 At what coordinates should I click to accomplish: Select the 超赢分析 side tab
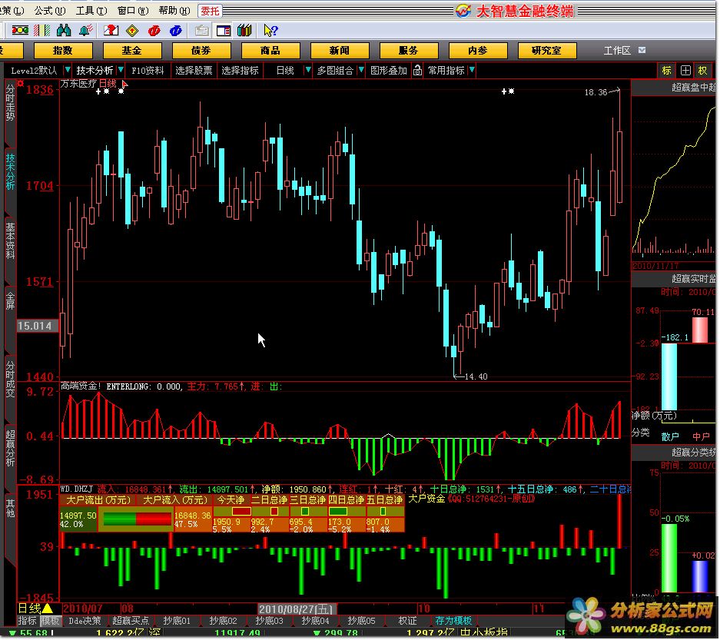click(x=10, y=448)
